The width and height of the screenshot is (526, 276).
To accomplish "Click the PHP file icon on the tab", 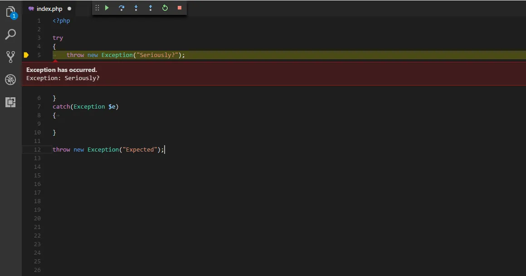I will tap(31, 9).
